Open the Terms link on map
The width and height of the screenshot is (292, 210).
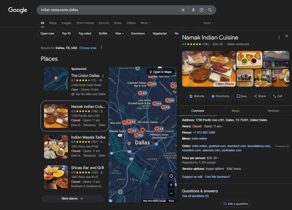(171, 201)
